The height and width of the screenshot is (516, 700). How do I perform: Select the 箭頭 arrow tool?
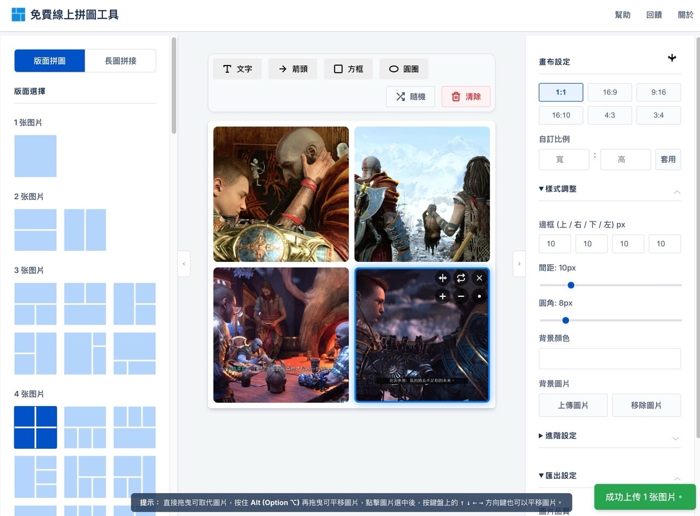tap(293, 69)
